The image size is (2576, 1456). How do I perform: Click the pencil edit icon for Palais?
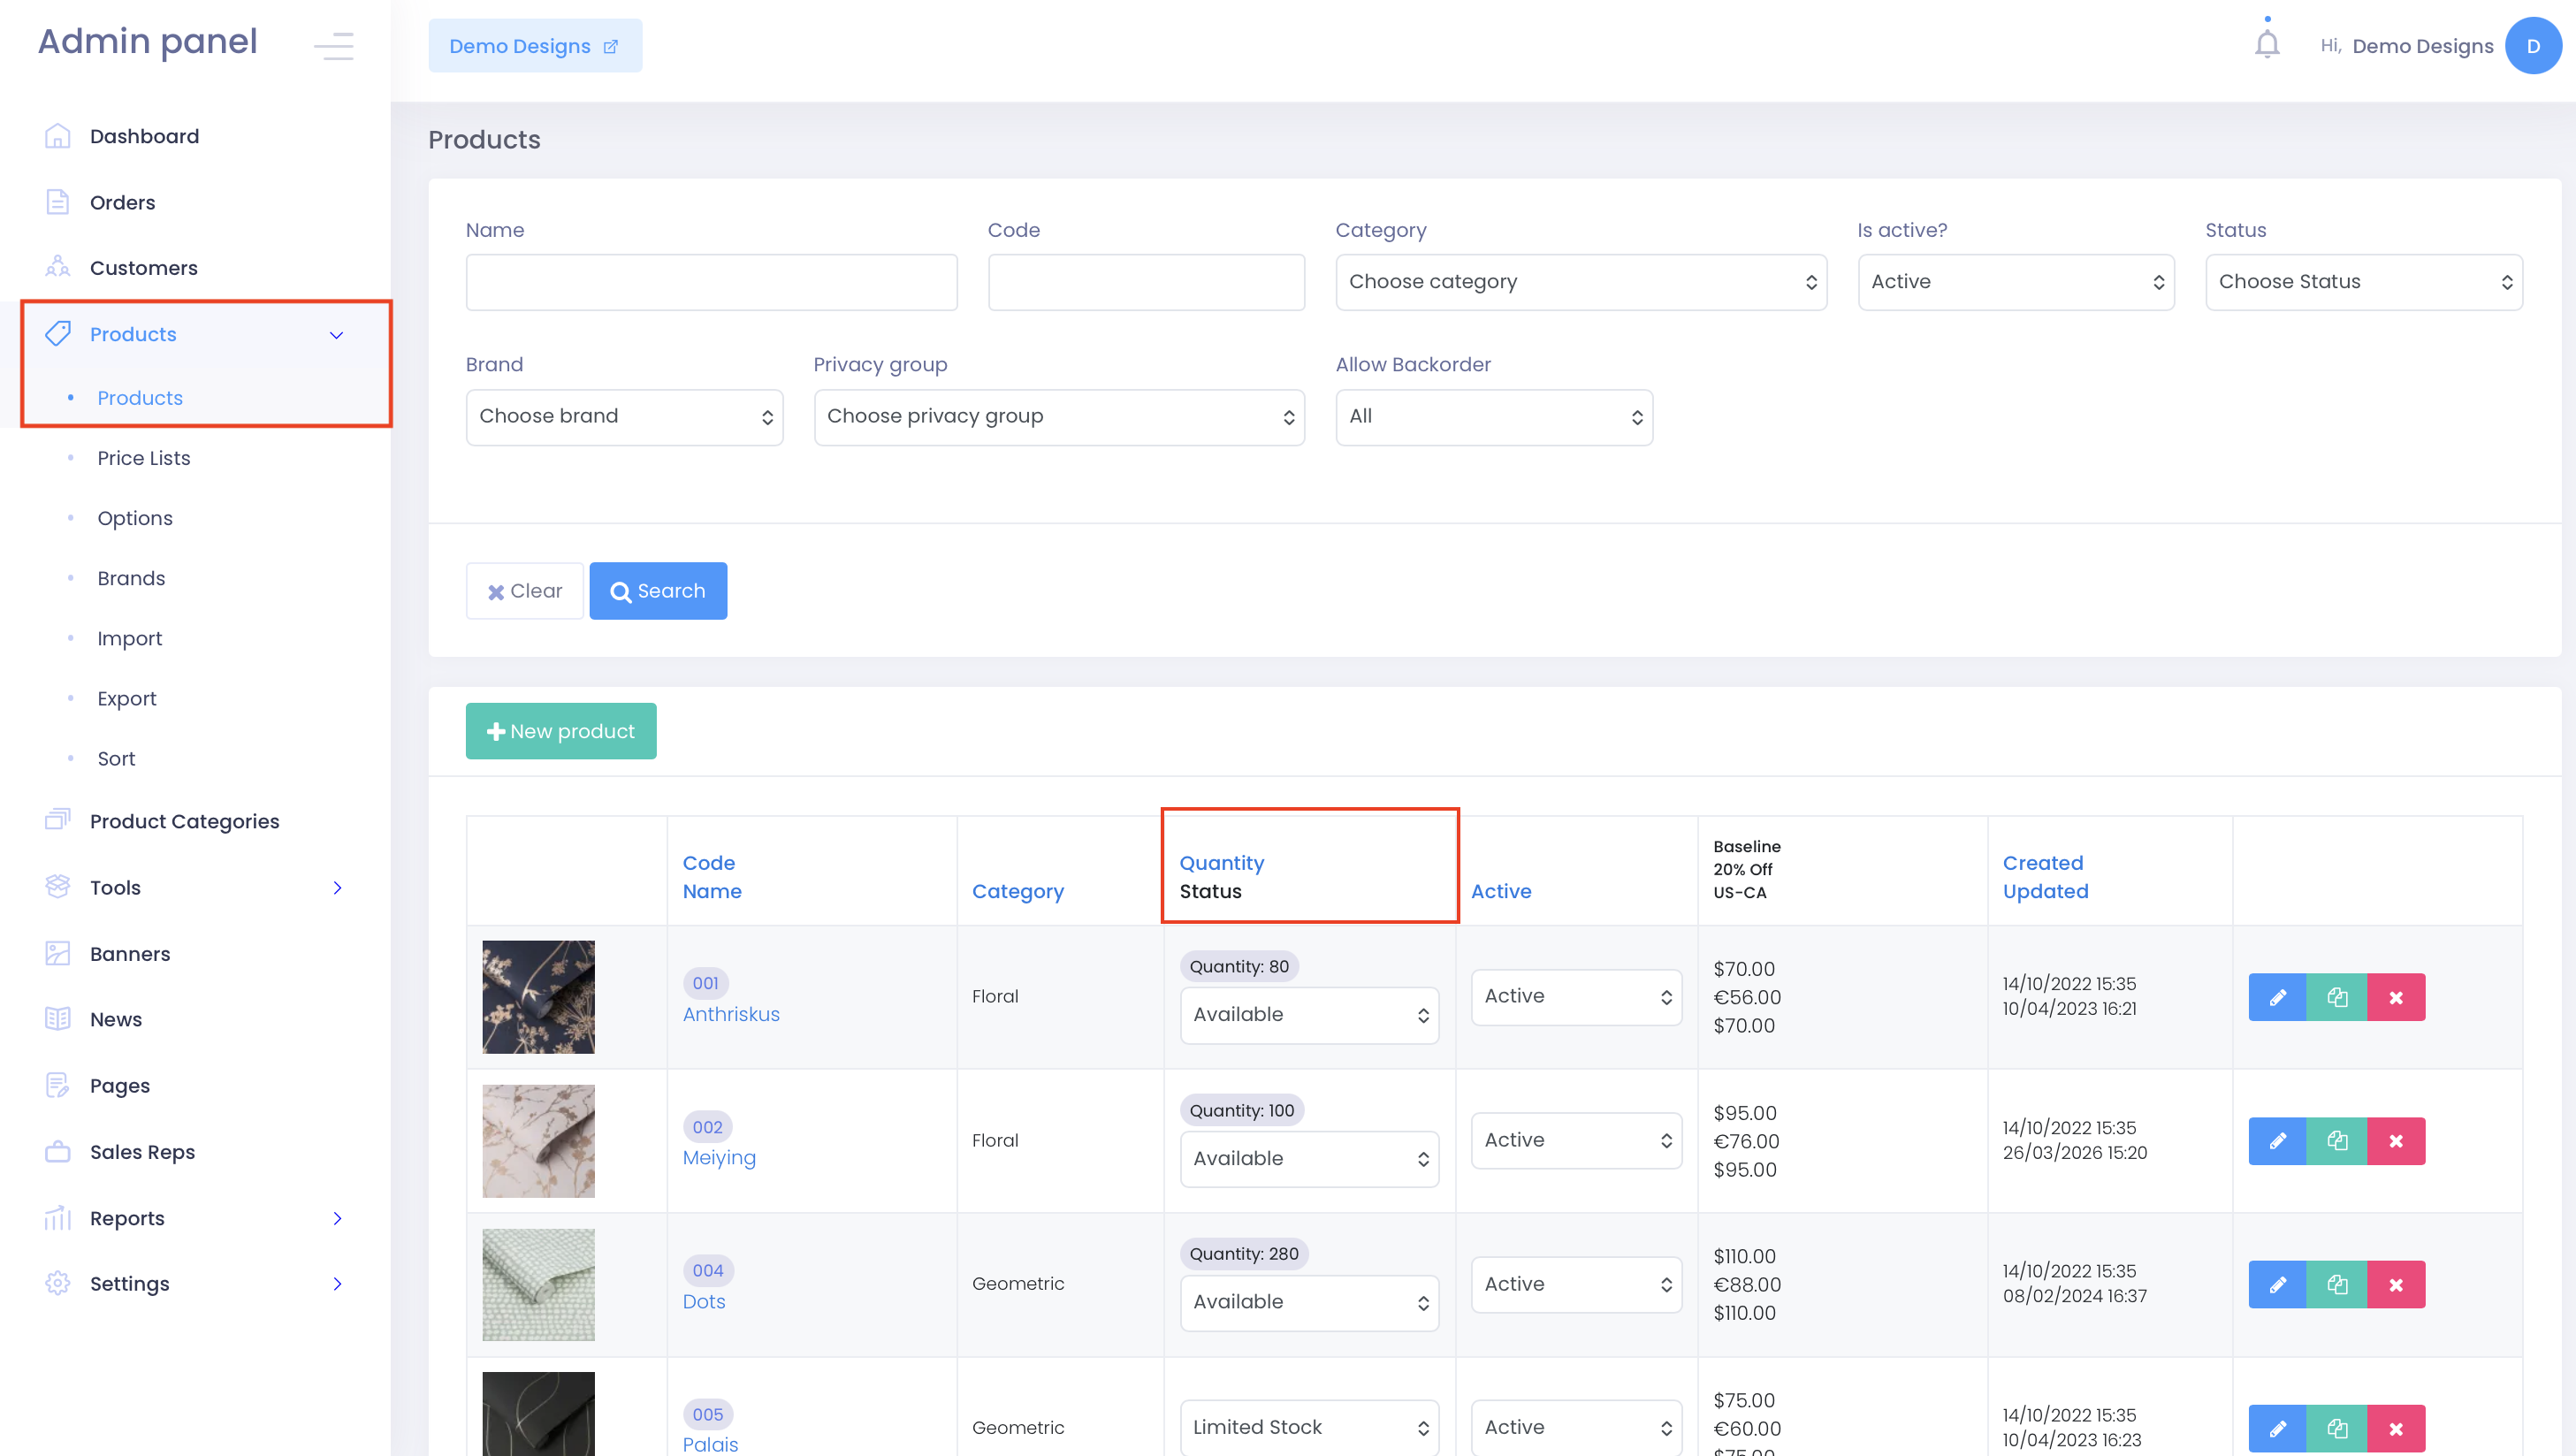2277,1428
